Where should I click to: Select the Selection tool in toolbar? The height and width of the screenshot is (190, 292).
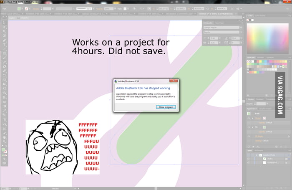click(5, 23)
